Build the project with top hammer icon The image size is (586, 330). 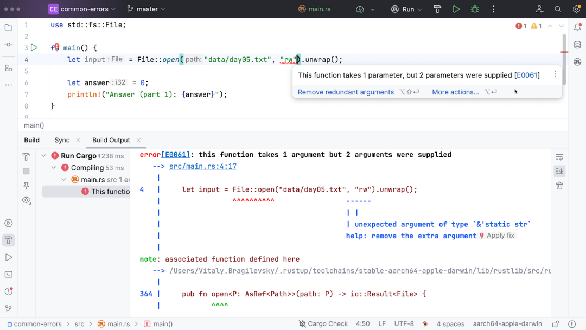pos(438,9)
